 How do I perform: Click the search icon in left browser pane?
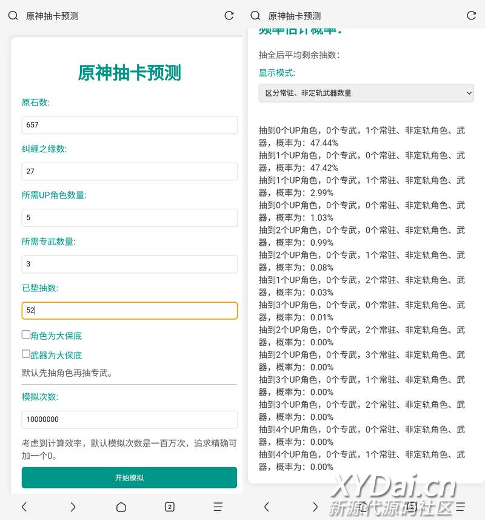[x=13, y=16]
